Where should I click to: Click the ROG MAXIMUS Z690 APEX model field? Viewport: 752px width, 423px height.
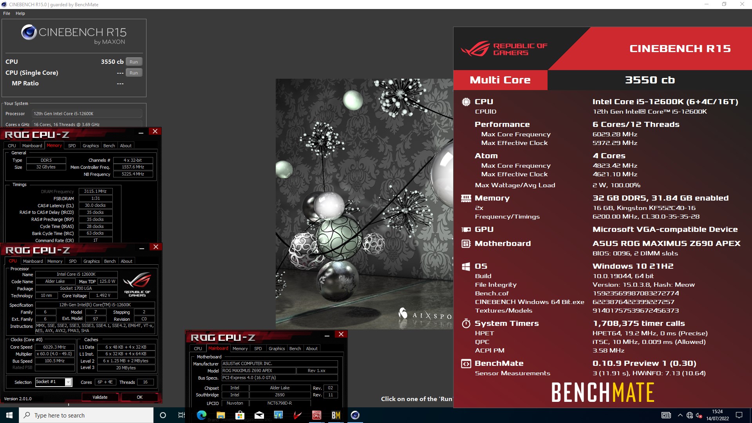click(258, 371)
